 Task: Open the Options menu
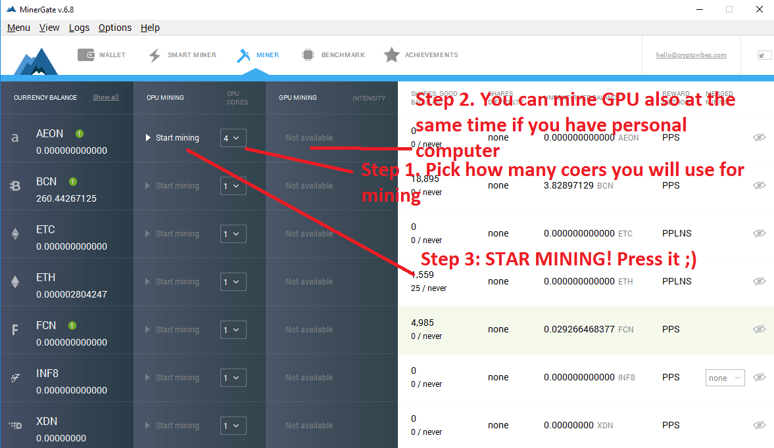115,28
